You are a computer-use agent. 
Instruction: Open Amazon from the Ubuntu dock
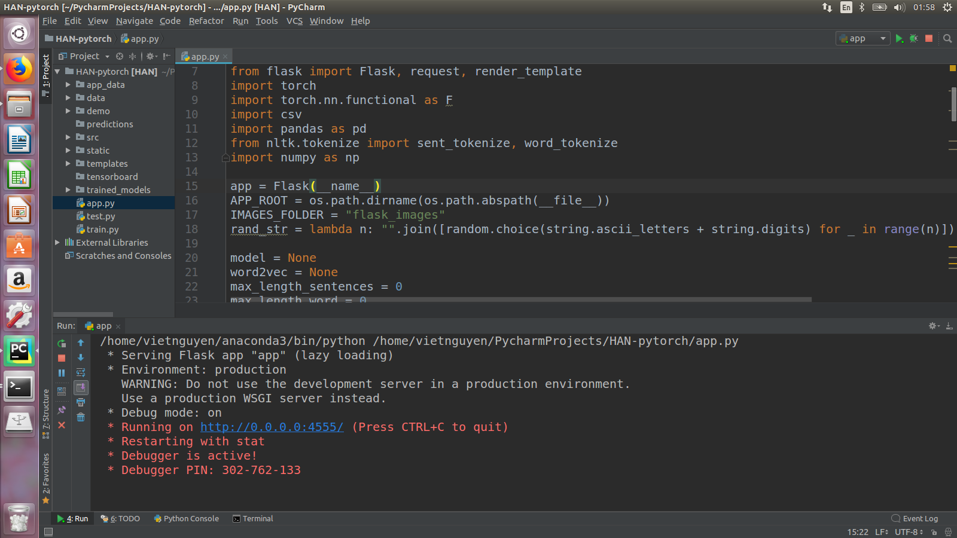click(x=19, y=280)
